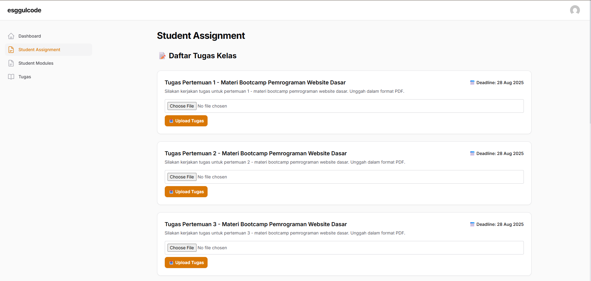Click the Dashboard home icon
The image size is (591, 281).
pyautogui.click(x=11, y=36)
